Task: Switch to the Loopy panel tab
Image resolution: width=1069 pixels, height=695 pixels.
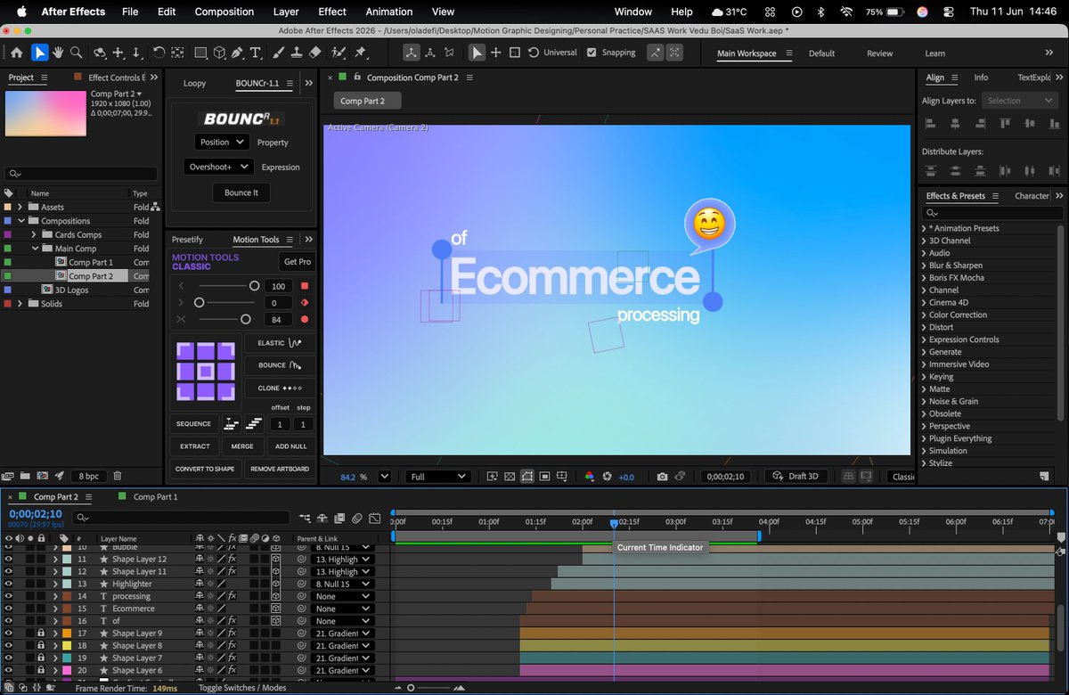Action: pos(194,83)
